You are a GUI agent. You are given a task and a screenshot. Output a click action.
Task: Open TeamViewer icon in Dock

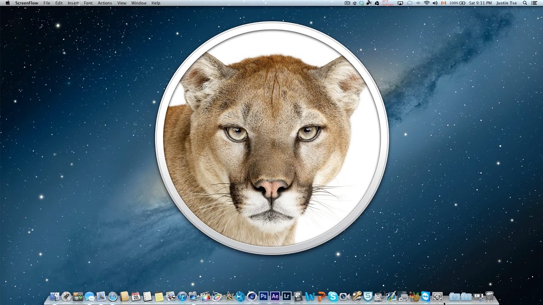point(425,297)
